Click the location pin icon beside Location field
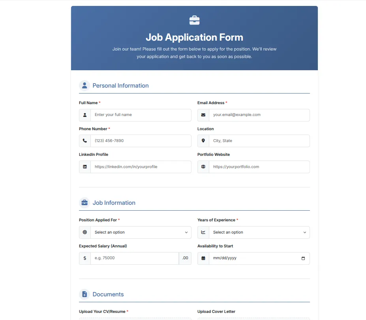This screenshot has width=366, height=320. point(203,140)
